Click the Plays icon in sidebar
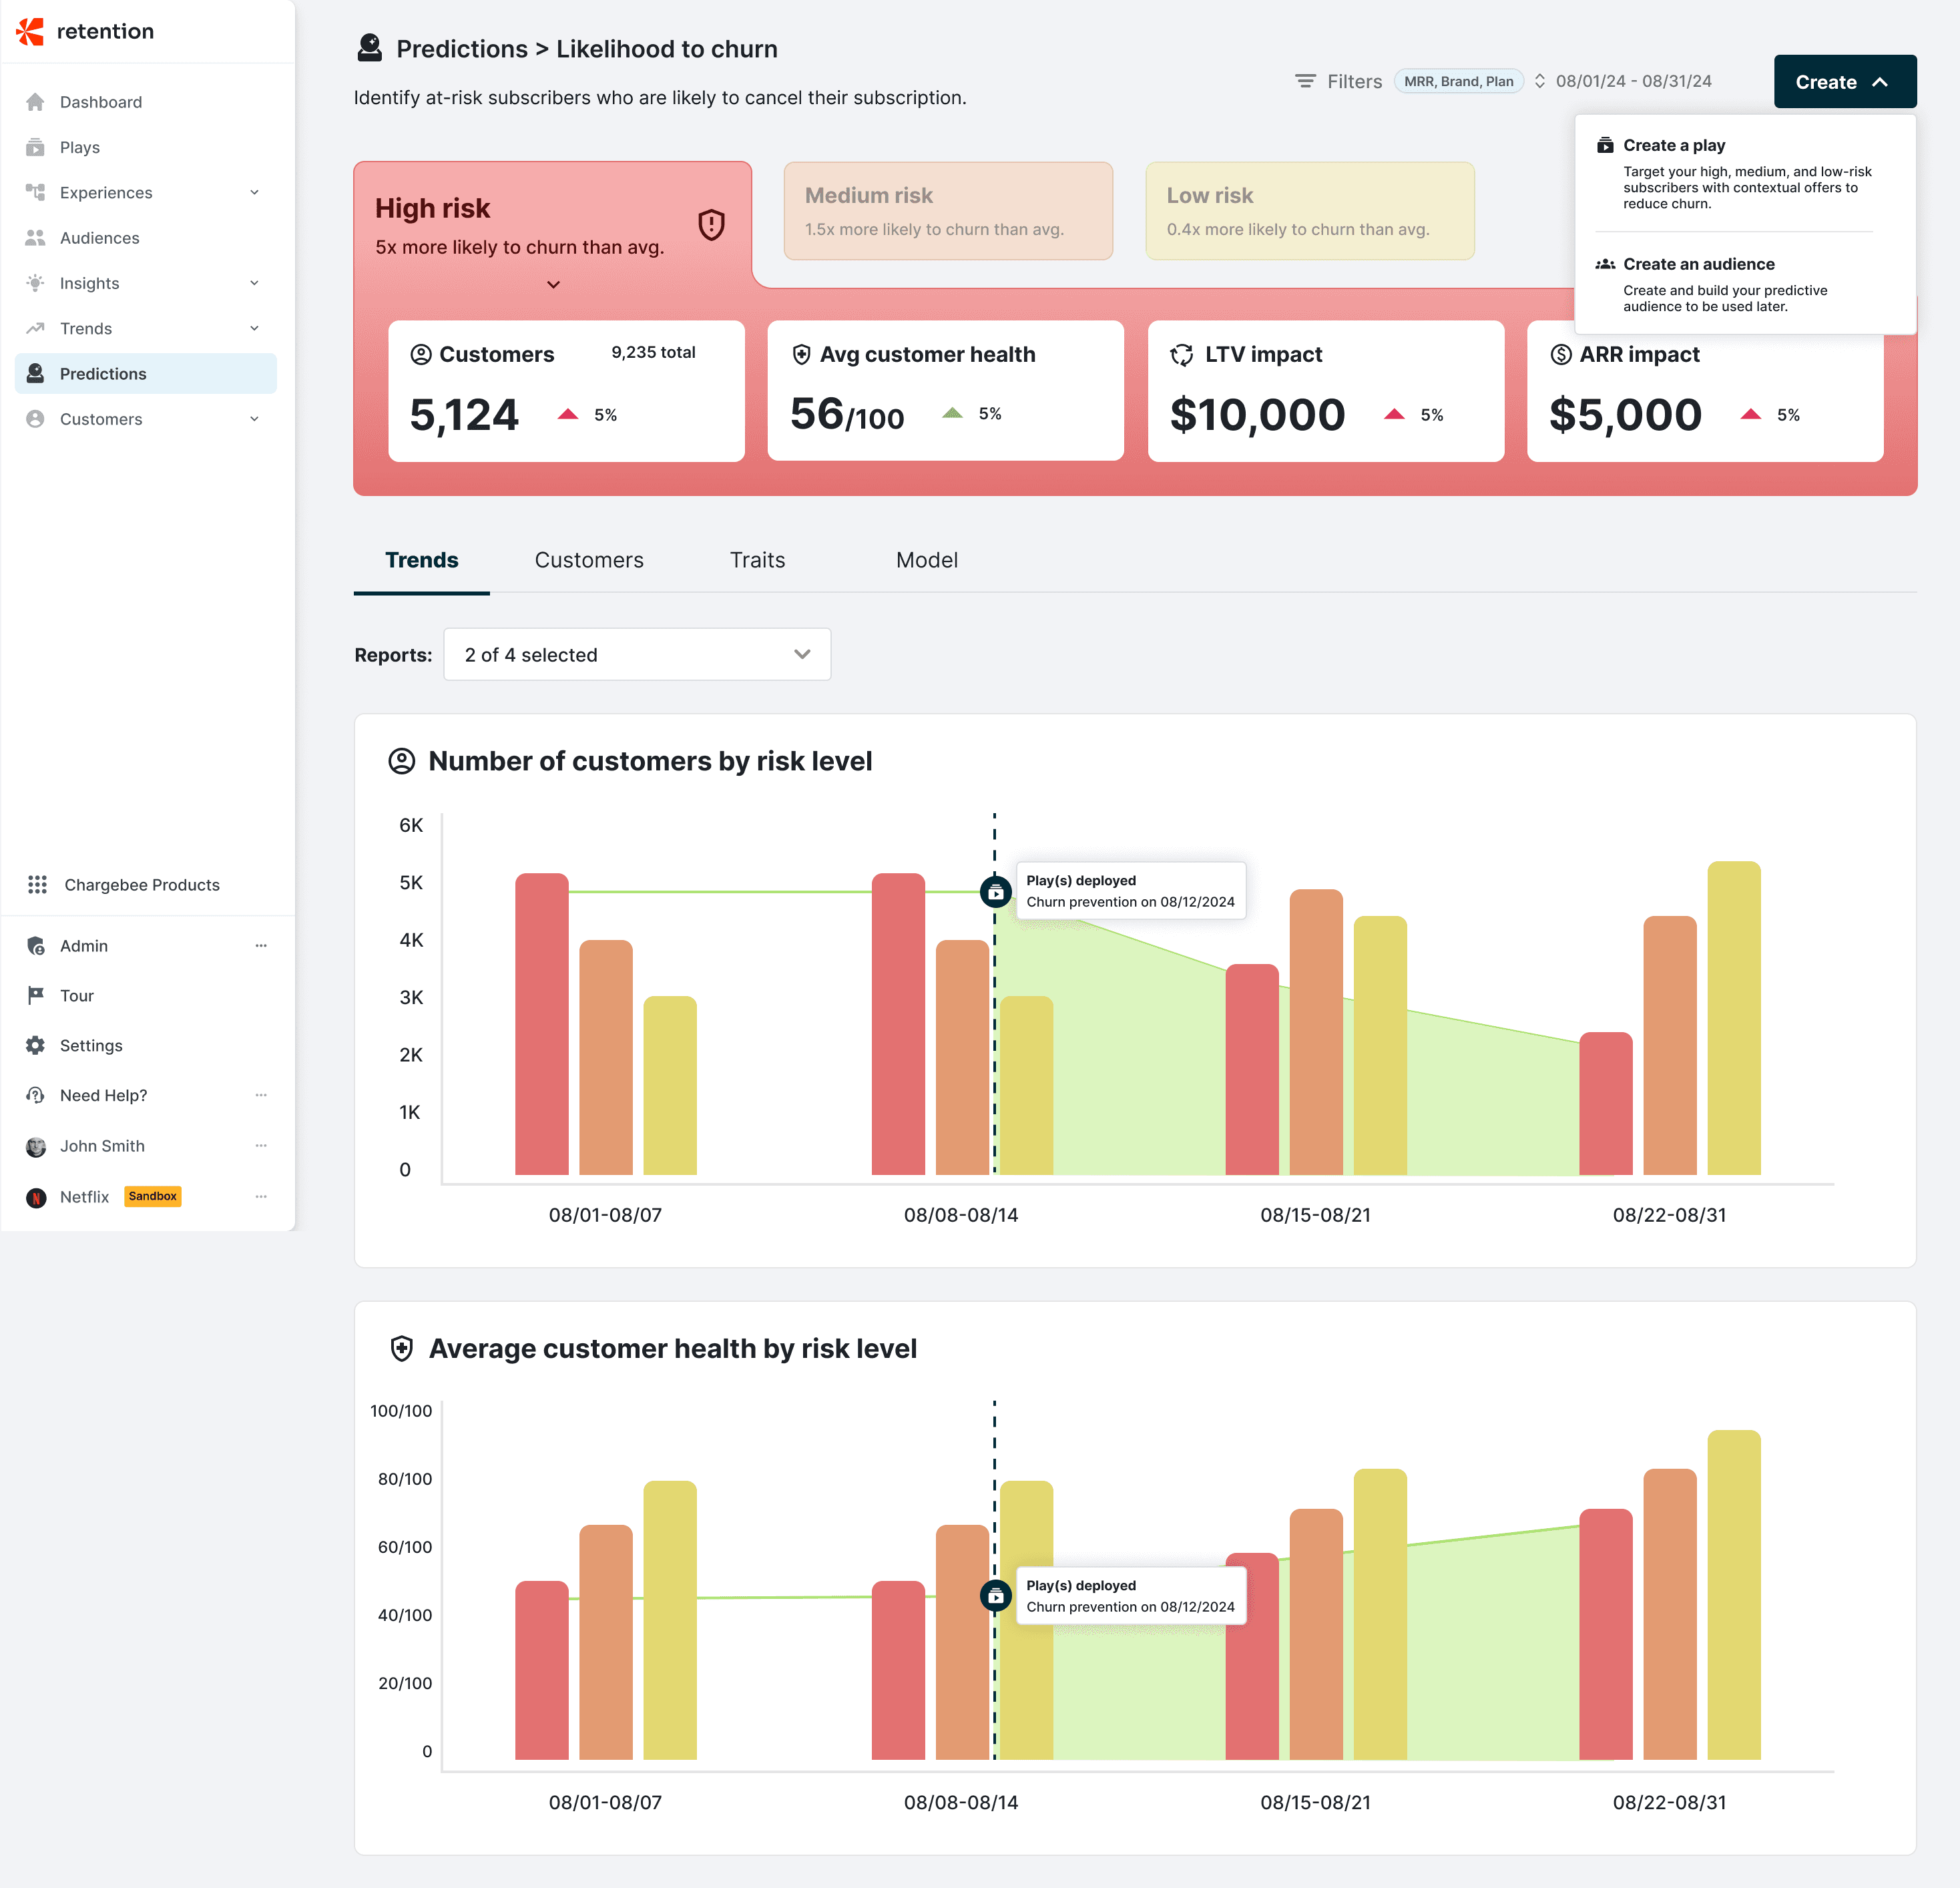This screenshot has height=1888, width=1960. [x=36, y=147]
